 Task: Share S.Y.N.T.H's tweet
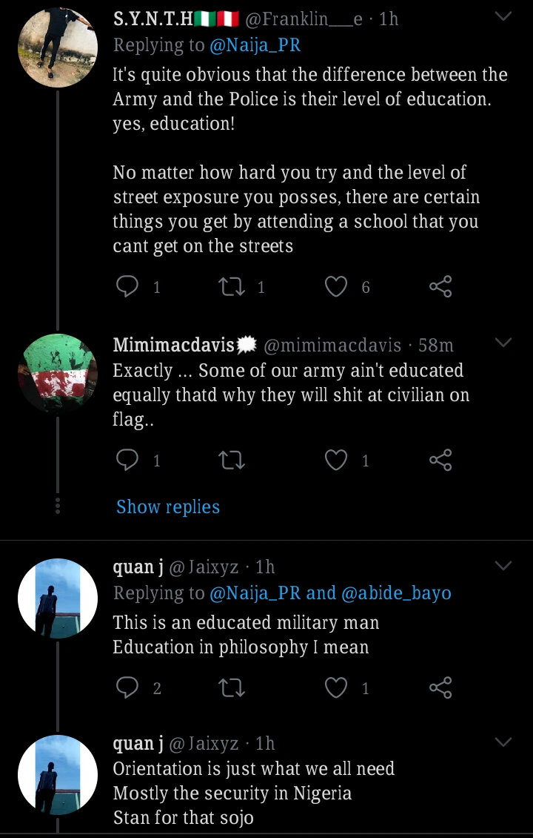(x=440, y=286)
